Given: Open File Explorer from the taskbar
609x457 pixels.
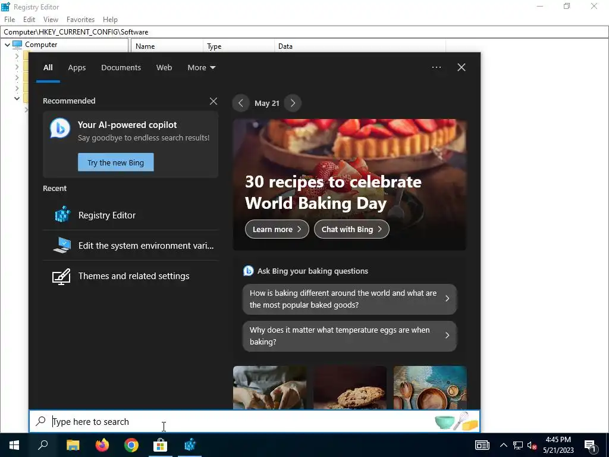Looking at the screenshot, I should pos(73,445).
